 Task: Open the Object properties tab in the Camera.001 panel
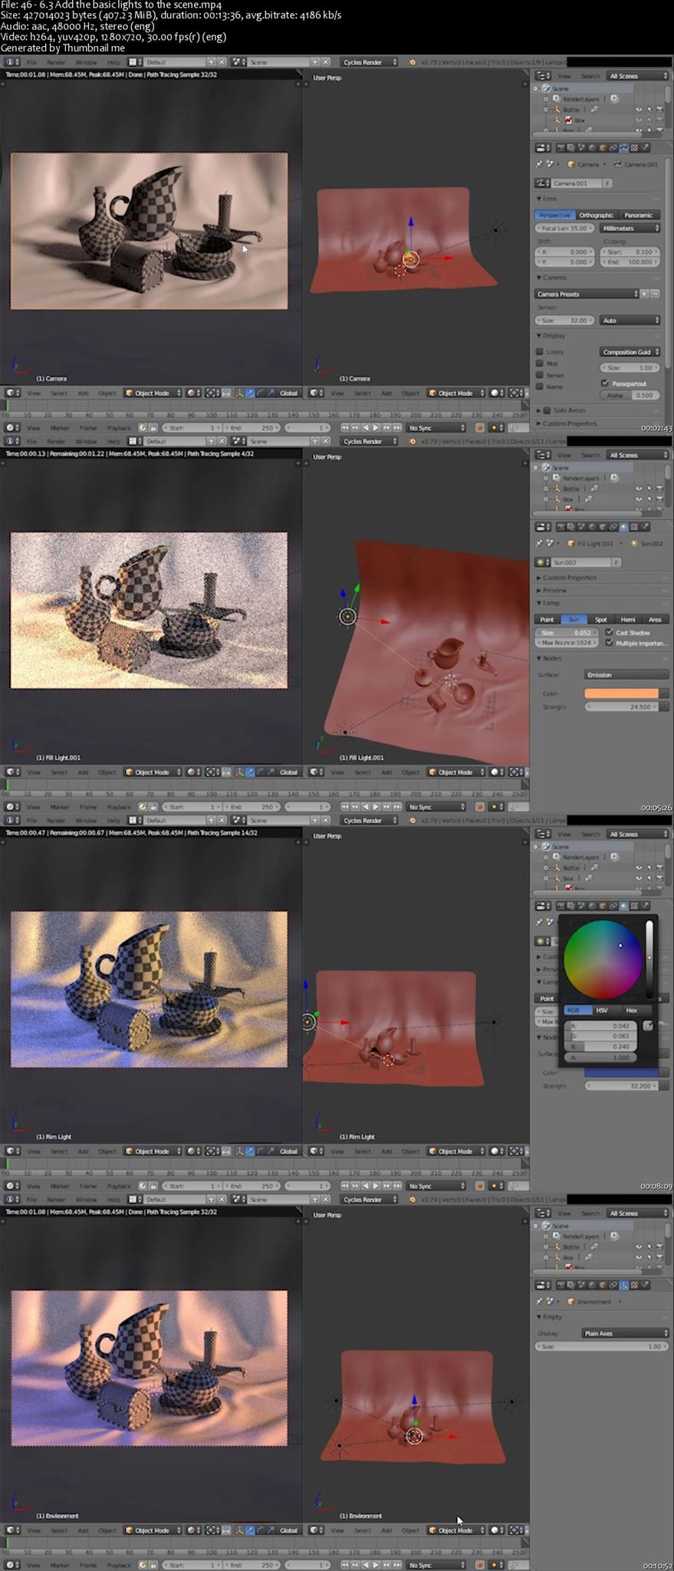[x=603, y=147]
